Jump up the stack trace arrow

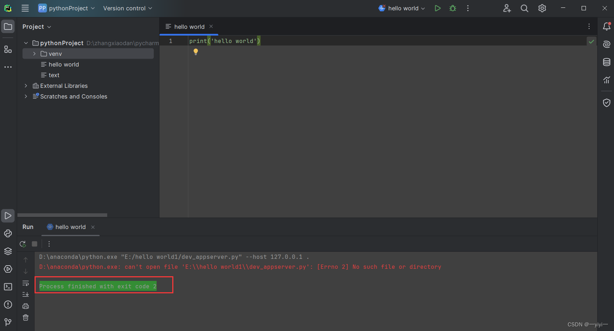26,260
